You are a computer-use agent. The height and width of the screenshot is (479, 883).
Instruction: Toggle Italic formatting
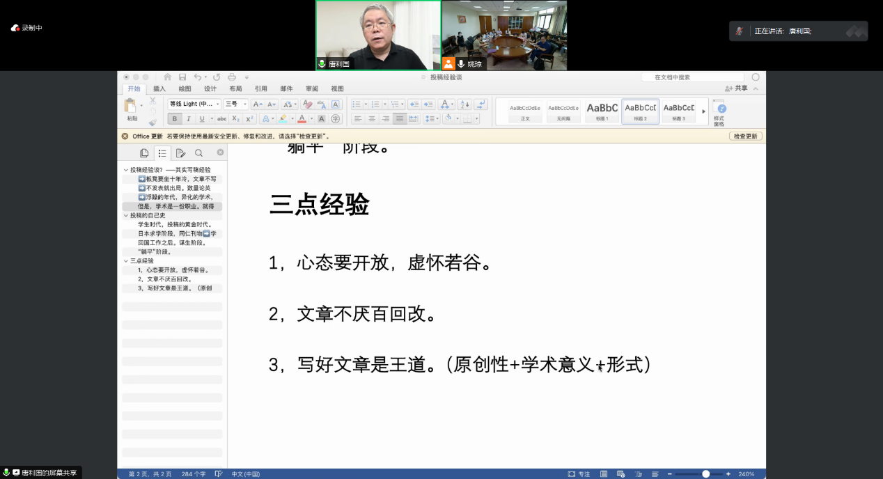tap(188, 119)
